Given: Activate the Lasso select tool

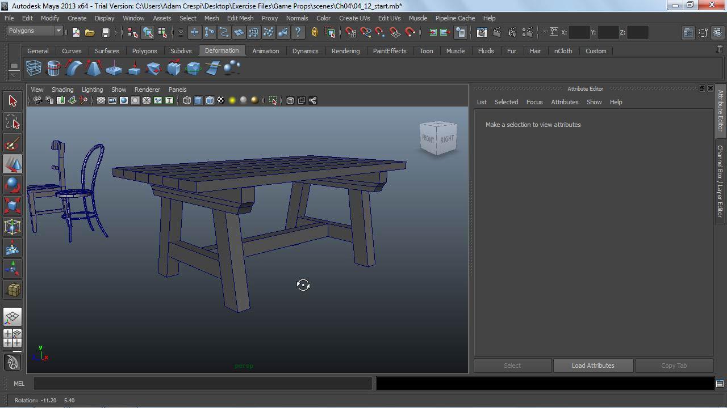Looking at the screenshot, I should (12, 122).
